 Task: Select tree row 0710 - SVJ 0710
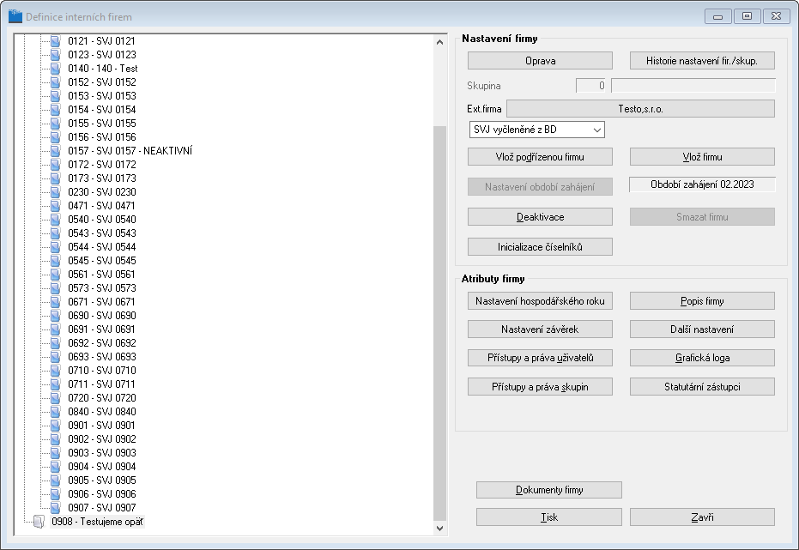point(102,371)
